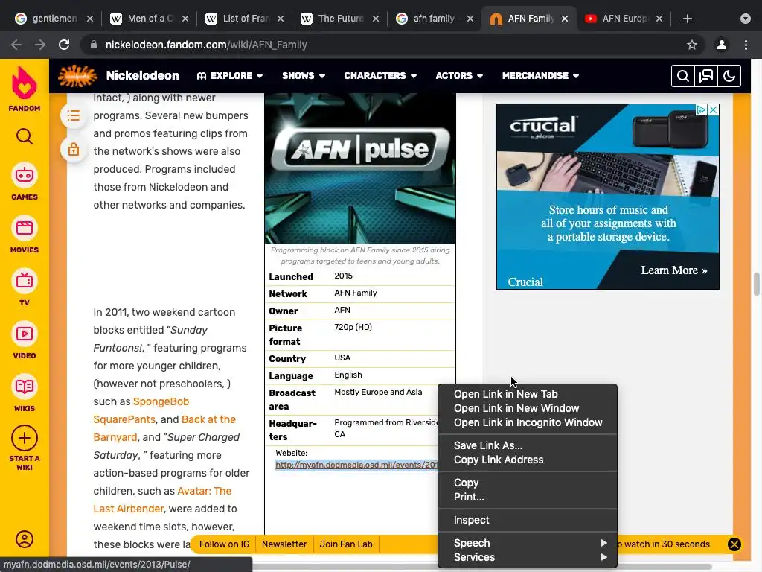
Task: Click the page vertical scrollbar thumb
Action: pos(757,284)
